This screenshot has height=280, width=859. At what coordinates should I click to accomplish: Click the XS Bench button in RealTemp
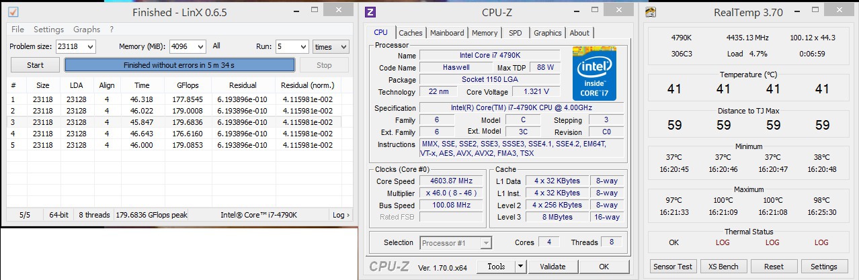723,267
